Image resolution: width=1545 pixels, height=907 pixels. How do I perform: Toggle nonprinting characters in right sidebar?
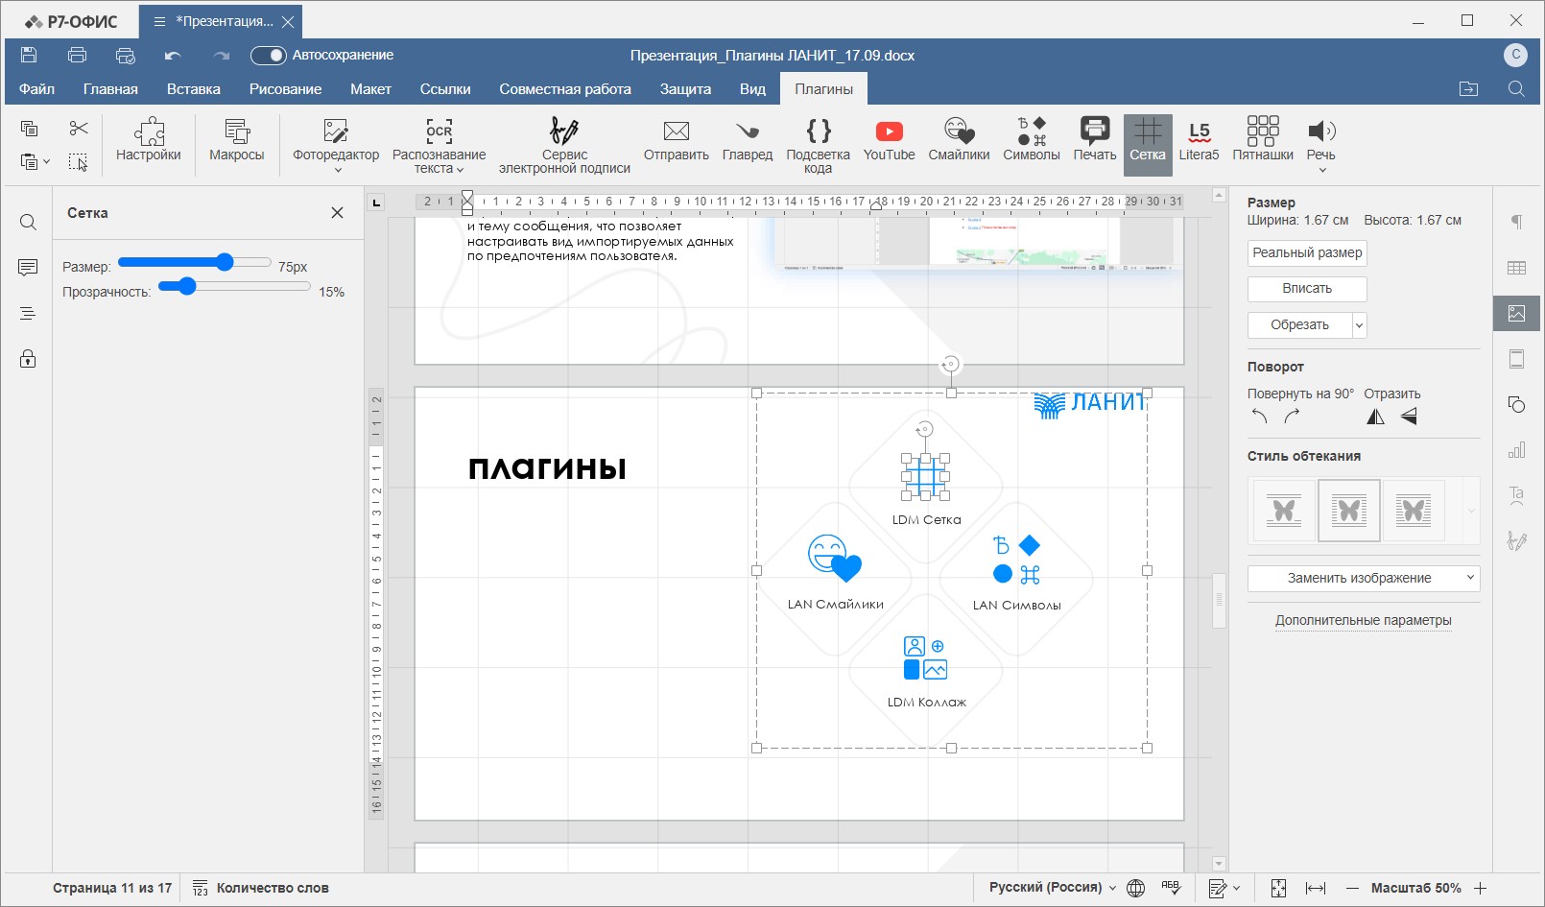pos(1516,222)
